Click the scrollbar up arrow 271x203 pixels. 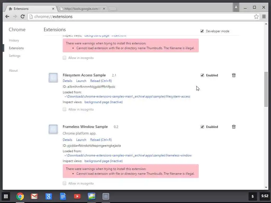pos(266,24)
